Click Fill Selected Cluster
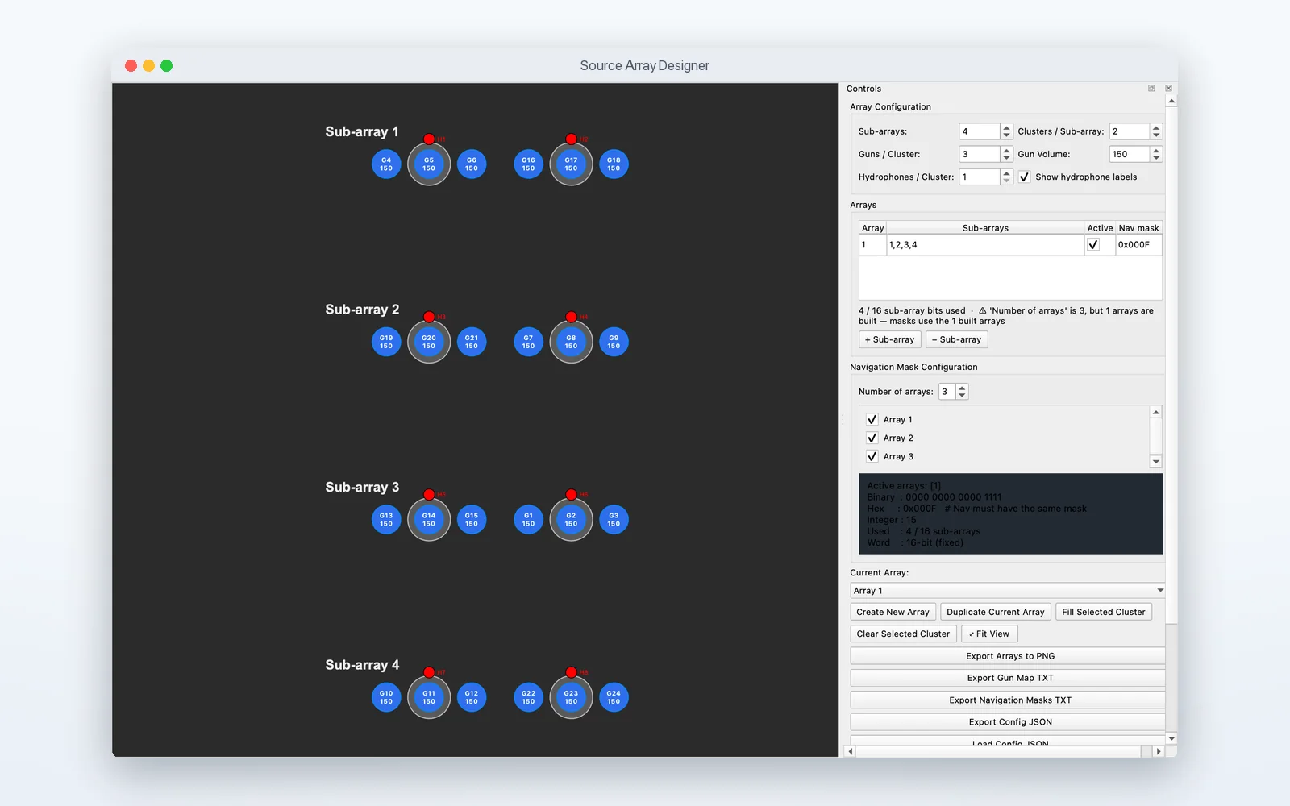The width and height of the screenshot is (1290, 806). 1103,613
